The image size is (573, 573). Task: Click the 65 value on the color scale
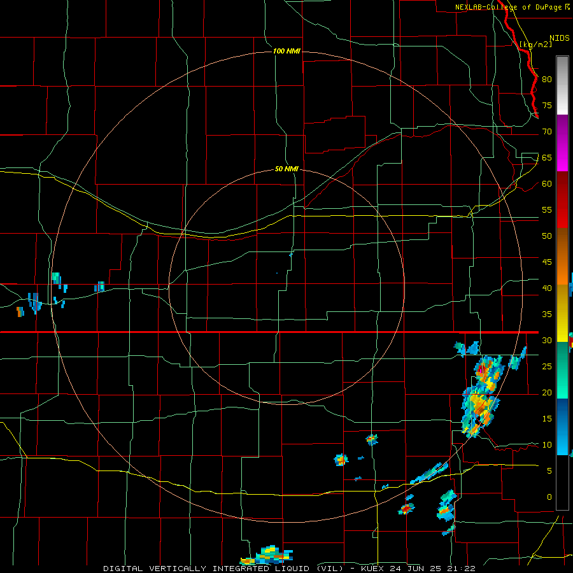coord(547,157)
